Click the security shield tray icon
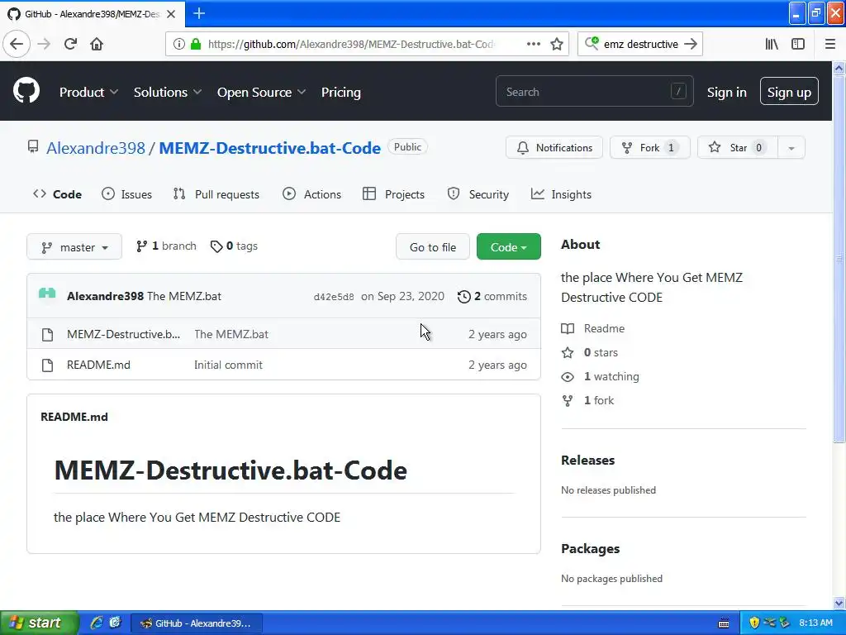This screenshot has height=635, width=846. (754, 623)
